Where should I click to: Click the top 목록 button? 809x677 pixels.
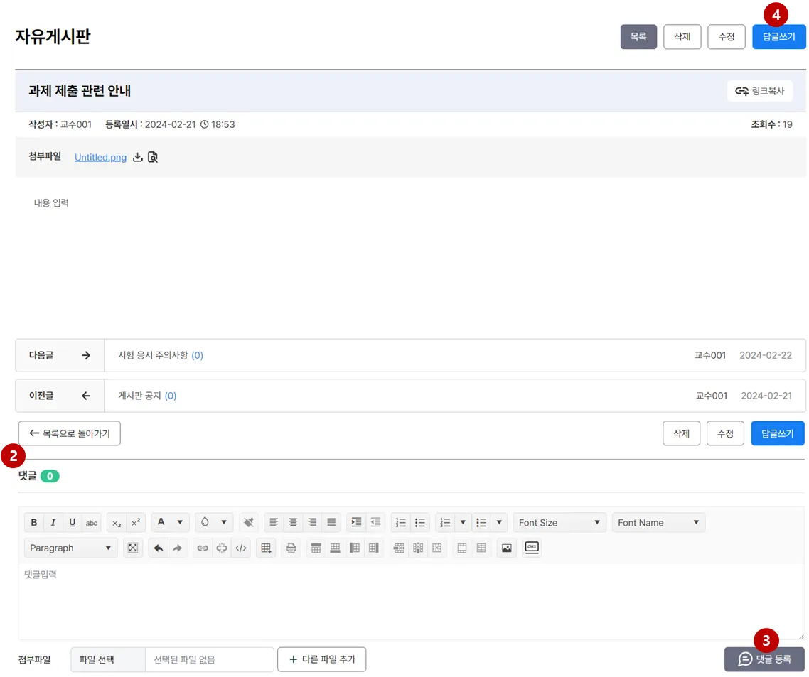(638, 37)
